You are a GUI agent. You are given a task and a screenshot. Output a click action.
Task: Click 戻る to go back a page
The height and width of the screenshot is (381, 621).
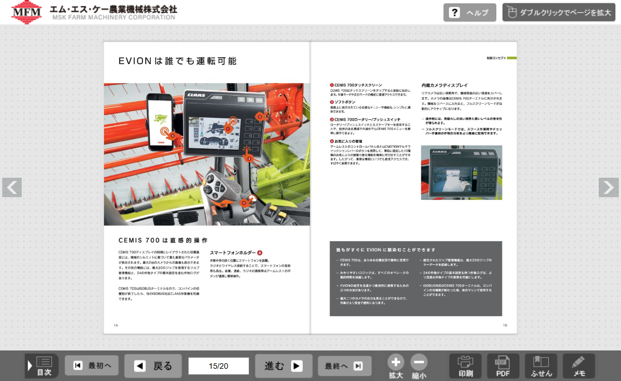[x=153, y=366]
